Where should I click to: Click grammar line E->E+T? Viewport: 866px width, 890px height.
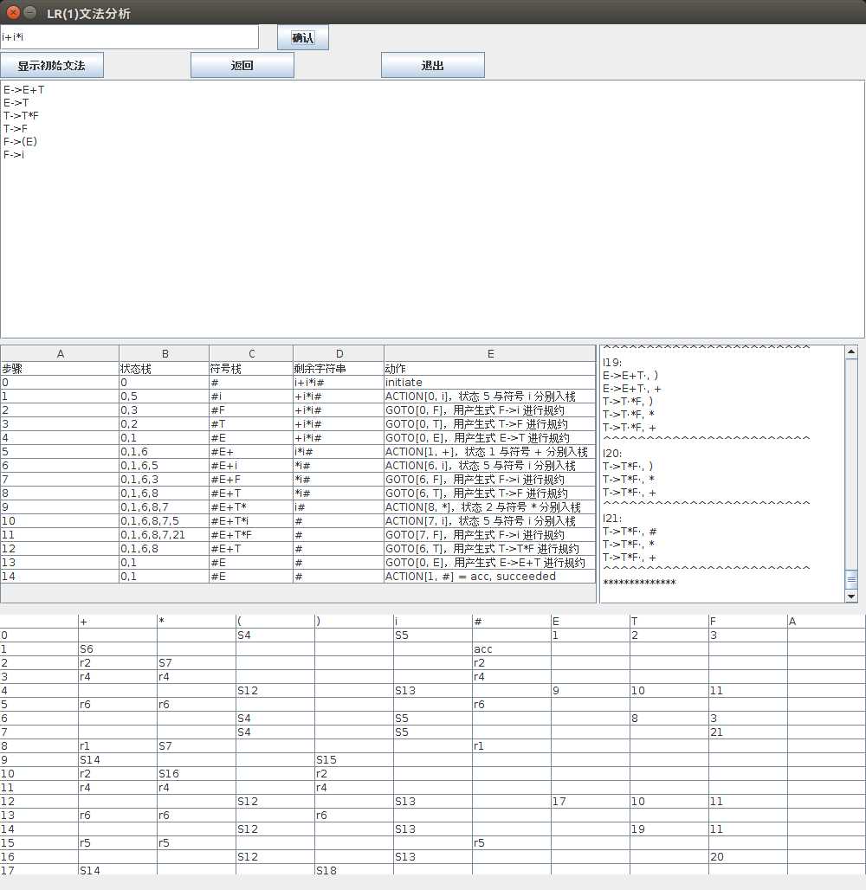pos(24,90)
